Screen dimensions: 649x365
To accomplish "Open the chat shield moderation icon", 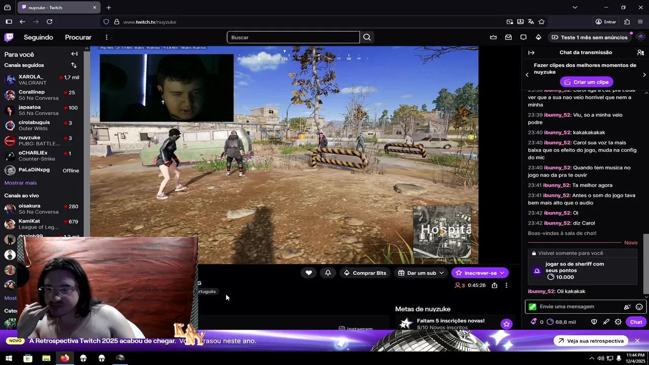I will coord(594,322).
